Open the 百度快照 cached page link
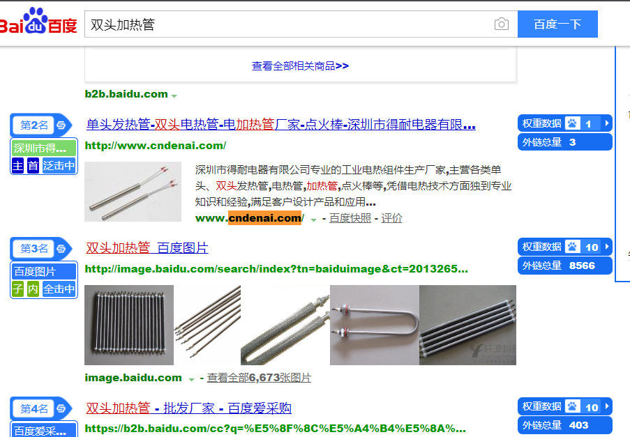Image resolution: width=630 pixels, height=437 pixels. coord(350,218)
